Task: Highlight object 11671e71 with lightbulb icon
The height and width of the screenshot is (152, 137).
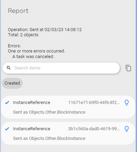Action: (x=127, y=103)
